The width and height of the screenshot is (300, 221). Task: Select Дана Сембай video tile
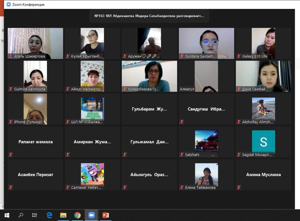click(x=263, y=76)
